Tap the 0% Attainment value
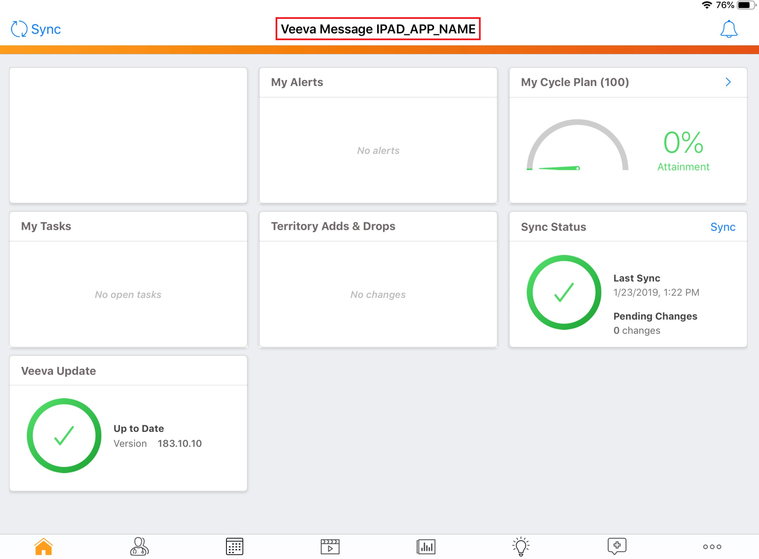The height and width of the screenshot is (559, 759). pyautogui.click(x=683, y=143)
